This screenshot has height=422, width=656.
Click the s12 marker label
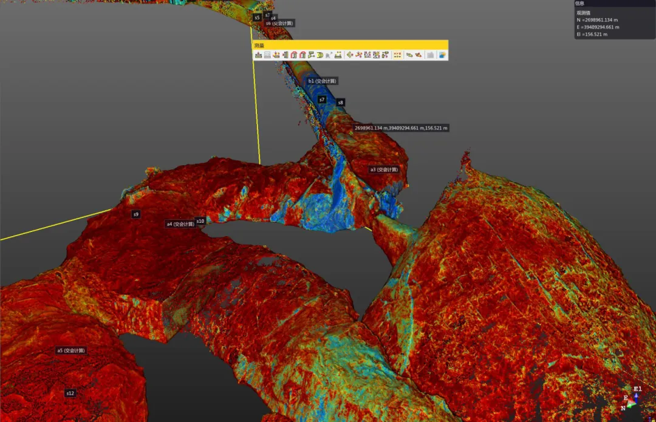(x=70, y=393)
